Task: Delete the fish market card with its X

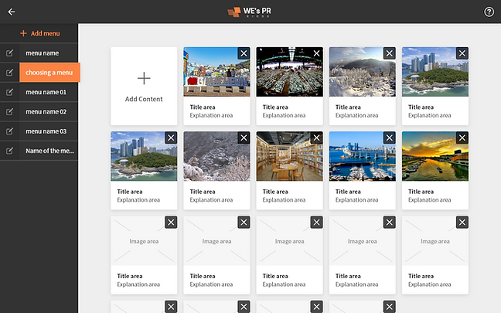Action: pyautogui.click(x=317, y=53)
